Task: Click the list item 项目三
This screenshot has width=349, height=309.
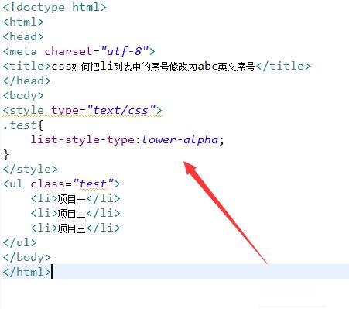Action: (76, 228)
